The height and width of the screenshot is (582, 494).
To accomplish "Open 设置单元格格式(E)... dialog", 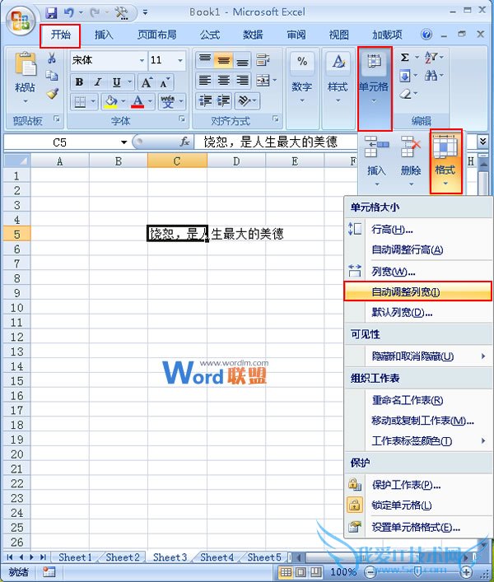I will 418,527.
